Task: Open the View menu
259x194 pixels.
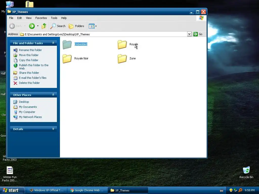Action: 29,18
